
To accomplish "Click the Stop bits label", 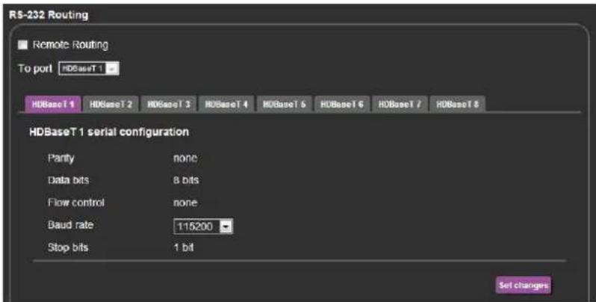I will [68, 247].
